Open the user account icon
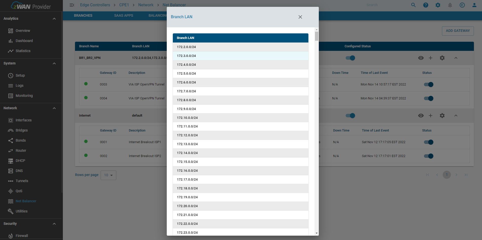The height and width of the screenshot is (240, 482). pyautogui.click(x=474, y=5)
